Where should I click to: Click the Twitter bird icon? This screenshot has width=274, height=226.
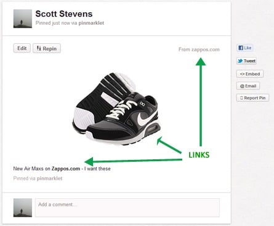tap(240, 61)
